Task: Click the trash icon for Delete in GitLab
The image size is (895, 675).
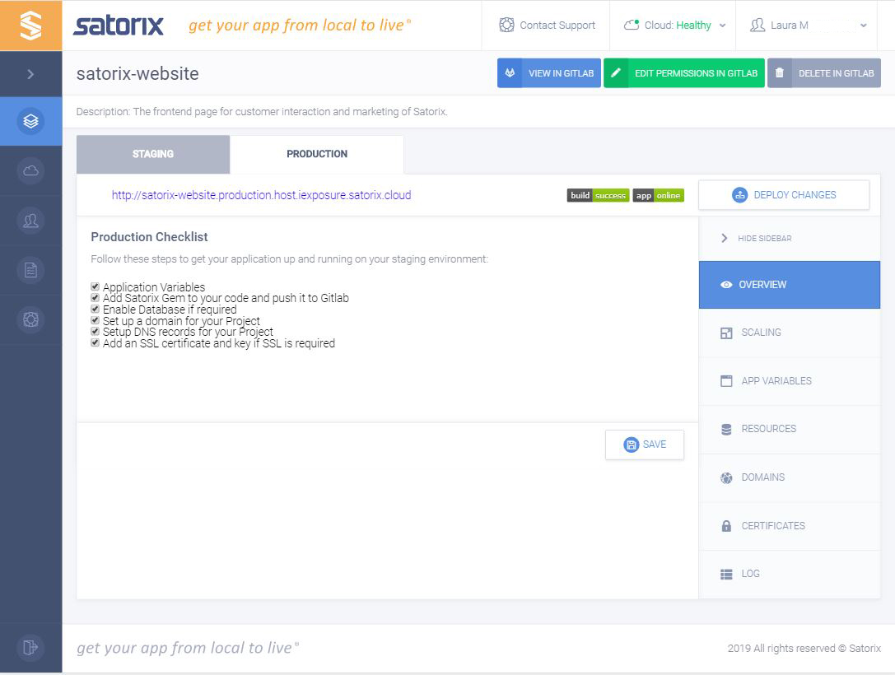Action: coord(780,73)
